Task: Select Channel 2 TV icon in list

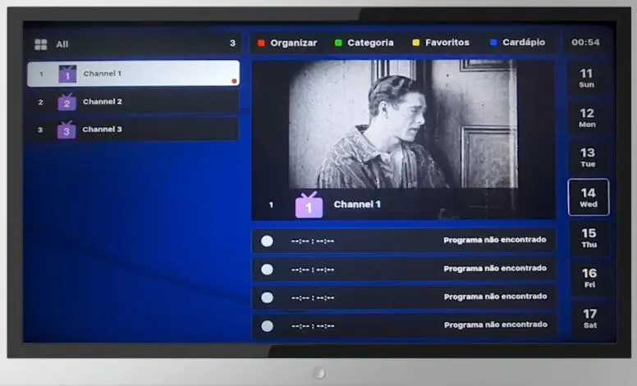Action: [x=66, y=102]
